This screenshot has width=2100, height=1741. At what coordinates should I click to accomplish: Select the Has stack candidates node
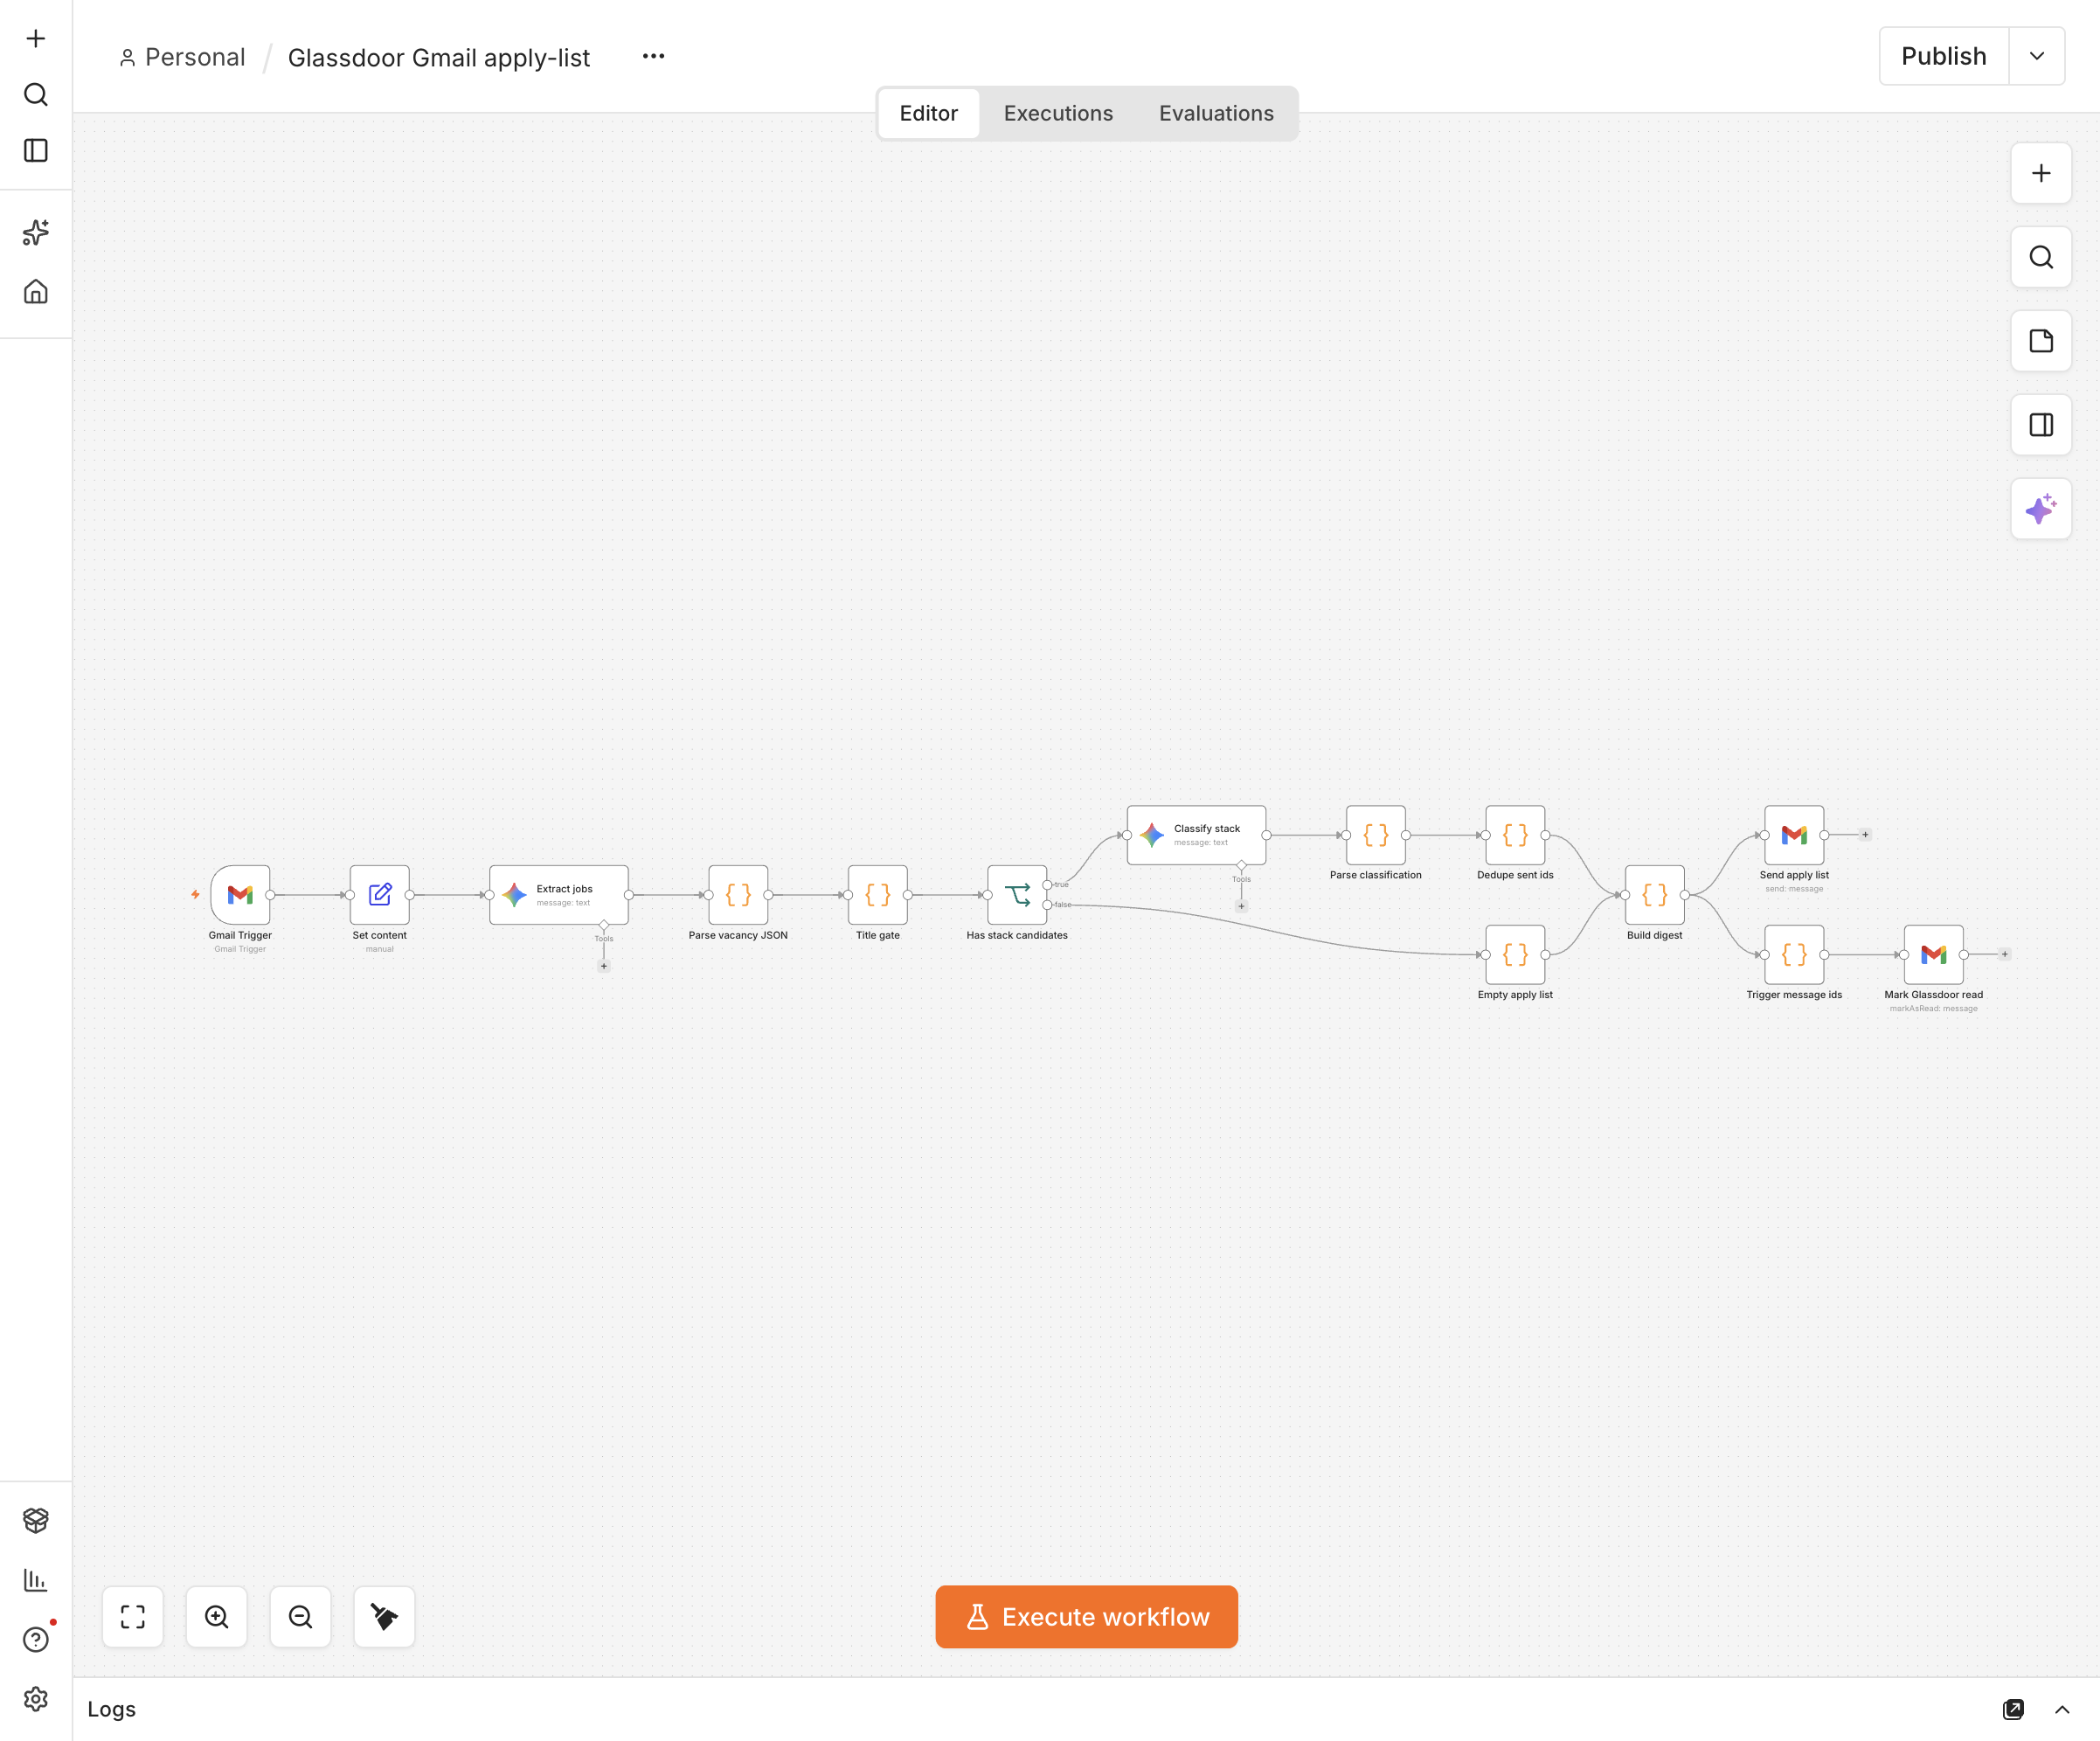click(1017, 895)
